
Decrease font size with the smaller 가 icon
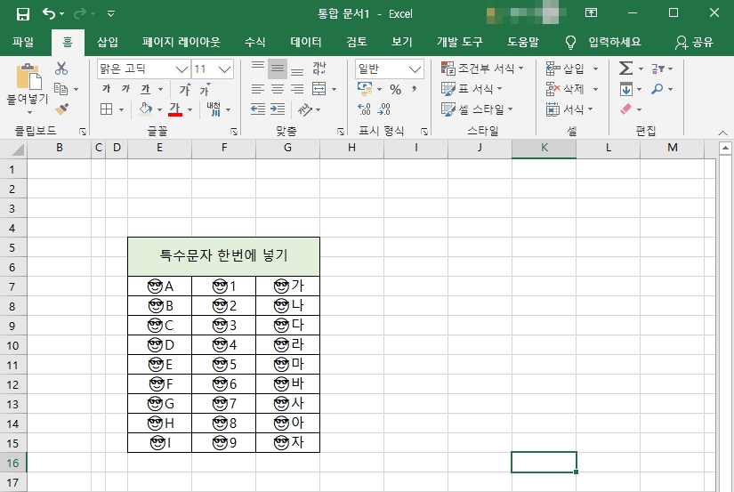pyautogui.click(x=205, y=89)
